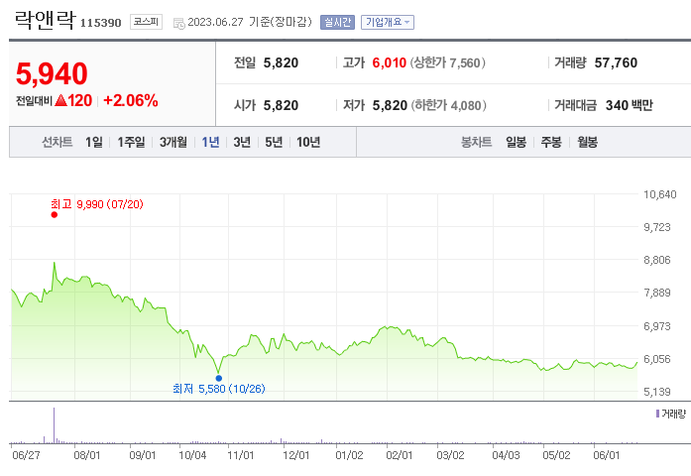Click the 시가 5,820 value
The height and width of the screenshot is (476, 691).
tap(281, 105)
